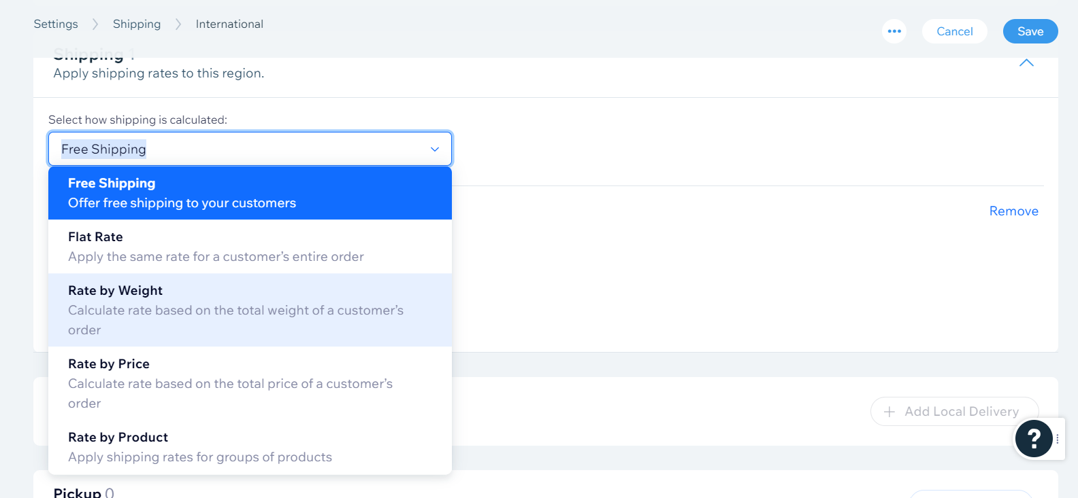
Task: Collapse the Shipping section with the chevron
Action: coord(1026,63)
